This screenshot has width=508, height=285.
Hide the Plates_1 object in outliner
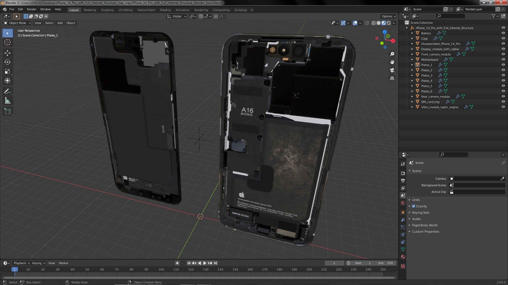click(x=503, y=65)
